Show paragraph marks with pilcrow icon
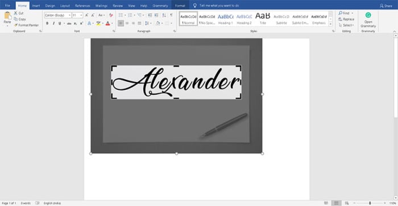Screen dimensions: 398x206 [171, 15]
